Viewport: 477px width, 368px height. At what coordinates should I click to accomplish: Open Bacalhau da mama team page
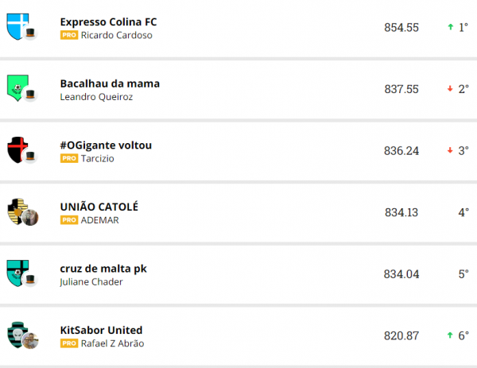click(110, 83)
